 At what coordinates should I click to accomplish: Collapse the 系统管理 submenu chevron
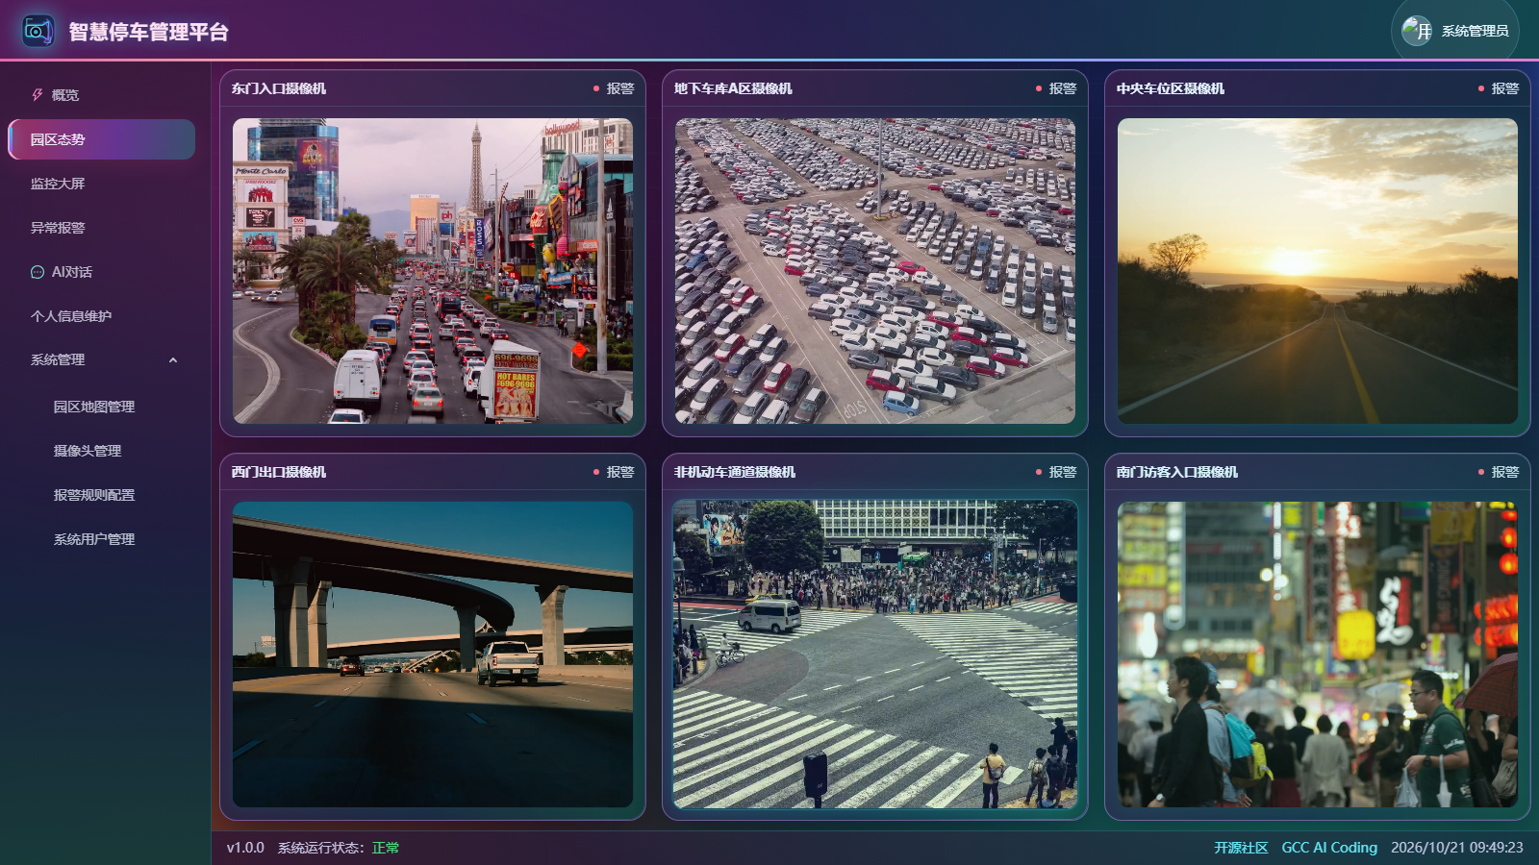click(173, 360)
